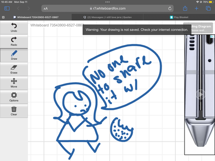215x161 pixels.
Task: Select the Draw pencil tool
Action: 14,55
